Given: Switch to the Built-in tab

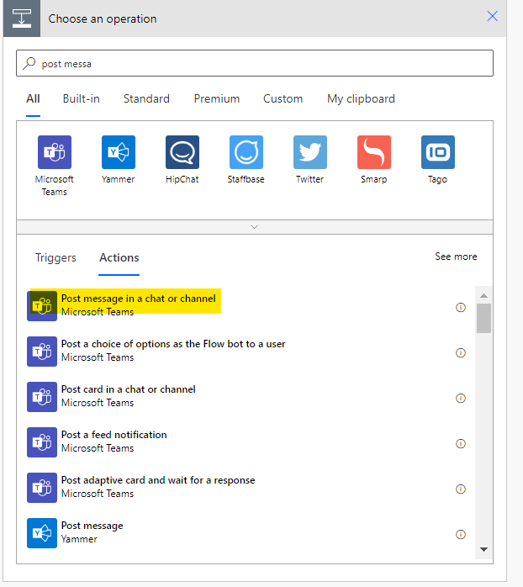Looking at the screenshot, I should (x=82, y=99).
